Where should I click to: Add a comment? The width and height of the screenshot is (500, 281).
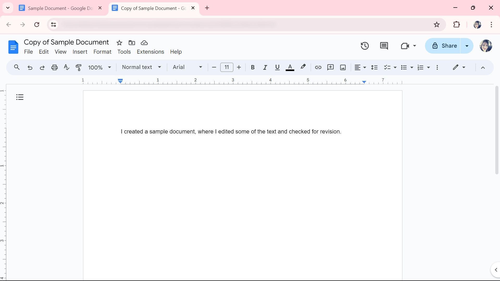pyautogui.click(x=330, y=67)
